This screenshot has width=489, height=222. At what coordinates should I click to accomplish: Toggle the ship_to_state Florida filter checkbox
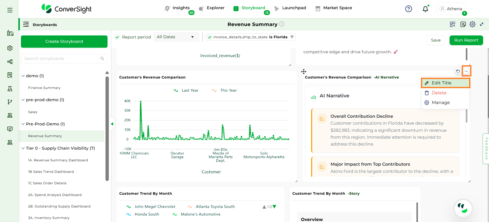tap(210, 37)
